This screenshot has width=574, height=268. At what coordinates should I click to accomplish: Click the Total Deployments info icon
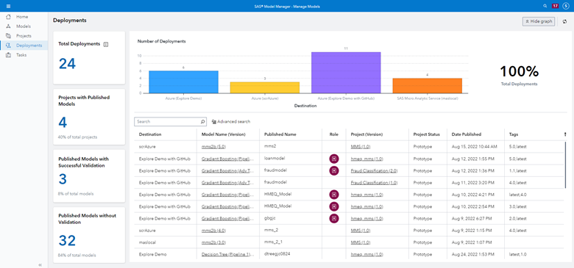click(x=106, y=44)
